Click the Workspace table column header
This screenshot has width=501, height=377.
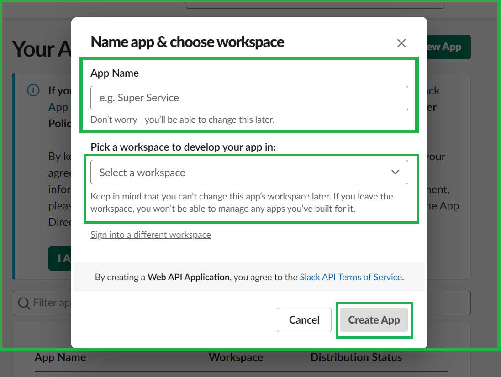(x=236, y=357)
